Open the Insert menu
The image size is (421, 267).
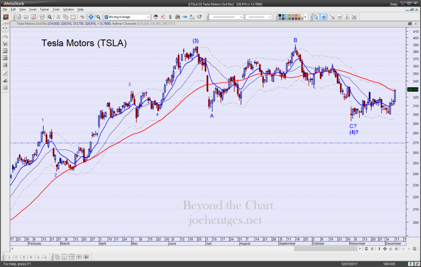coord(33,9)
